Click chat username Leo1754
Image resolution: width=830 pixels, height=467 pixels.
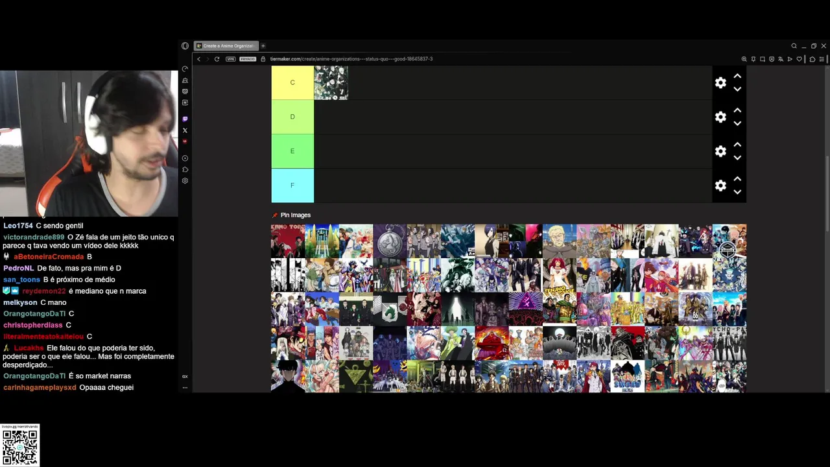pos(18,226)
